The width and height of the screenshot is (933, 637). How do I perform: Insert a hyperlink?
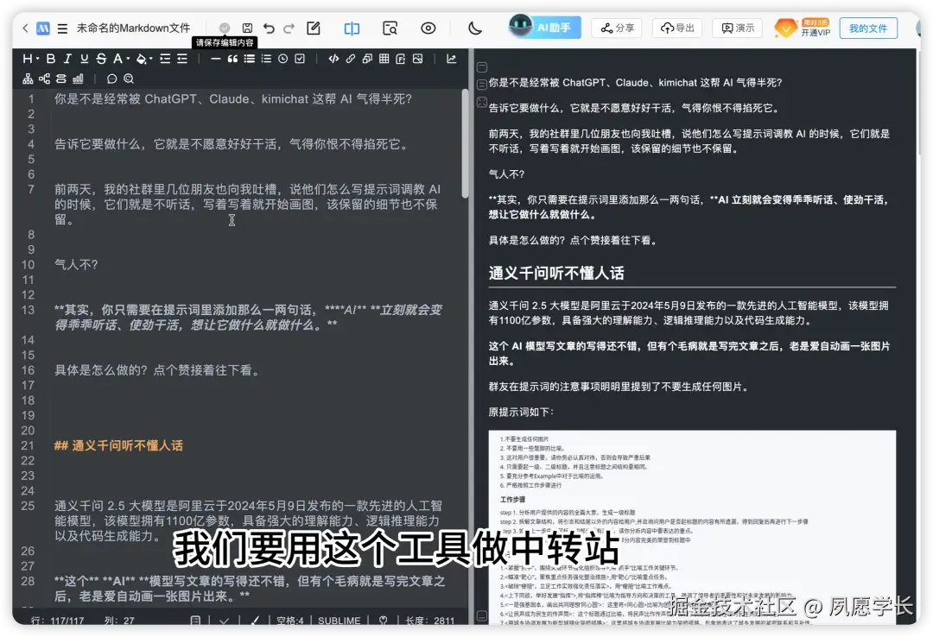click(351, 59)
